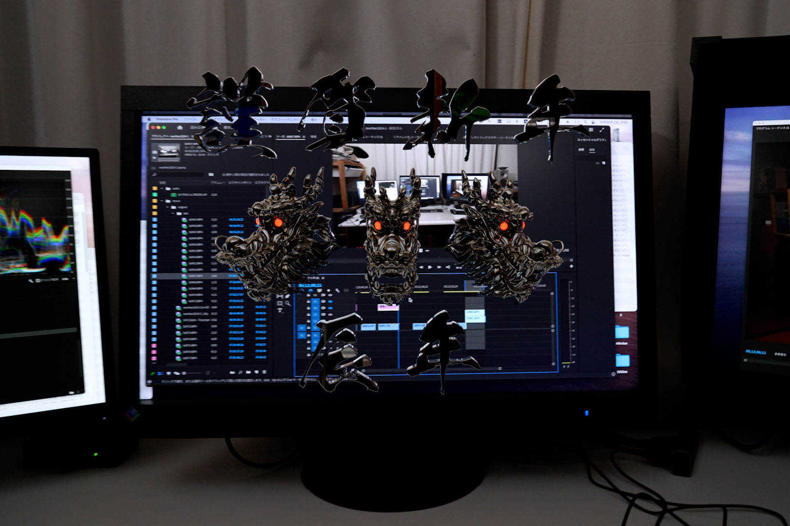Open the Premiere Pro application menu
790x526 pixels.
(x=167, y=118)
